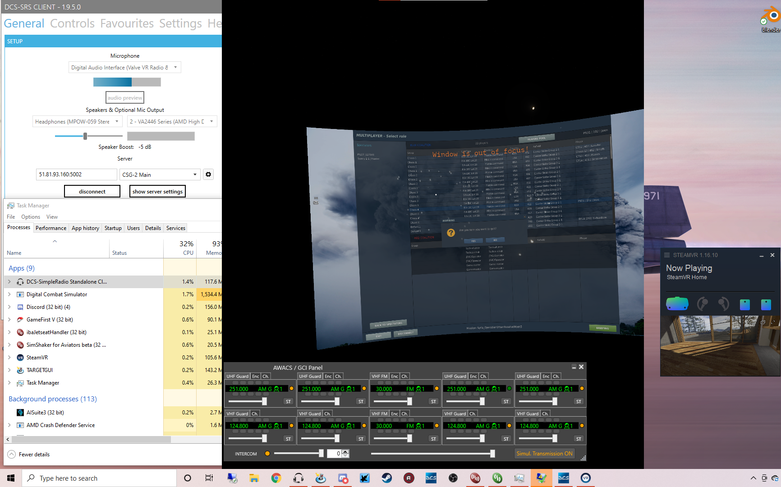Open the VA2446 Series mic output dropdown
The image size is (781, 487).
172,122
